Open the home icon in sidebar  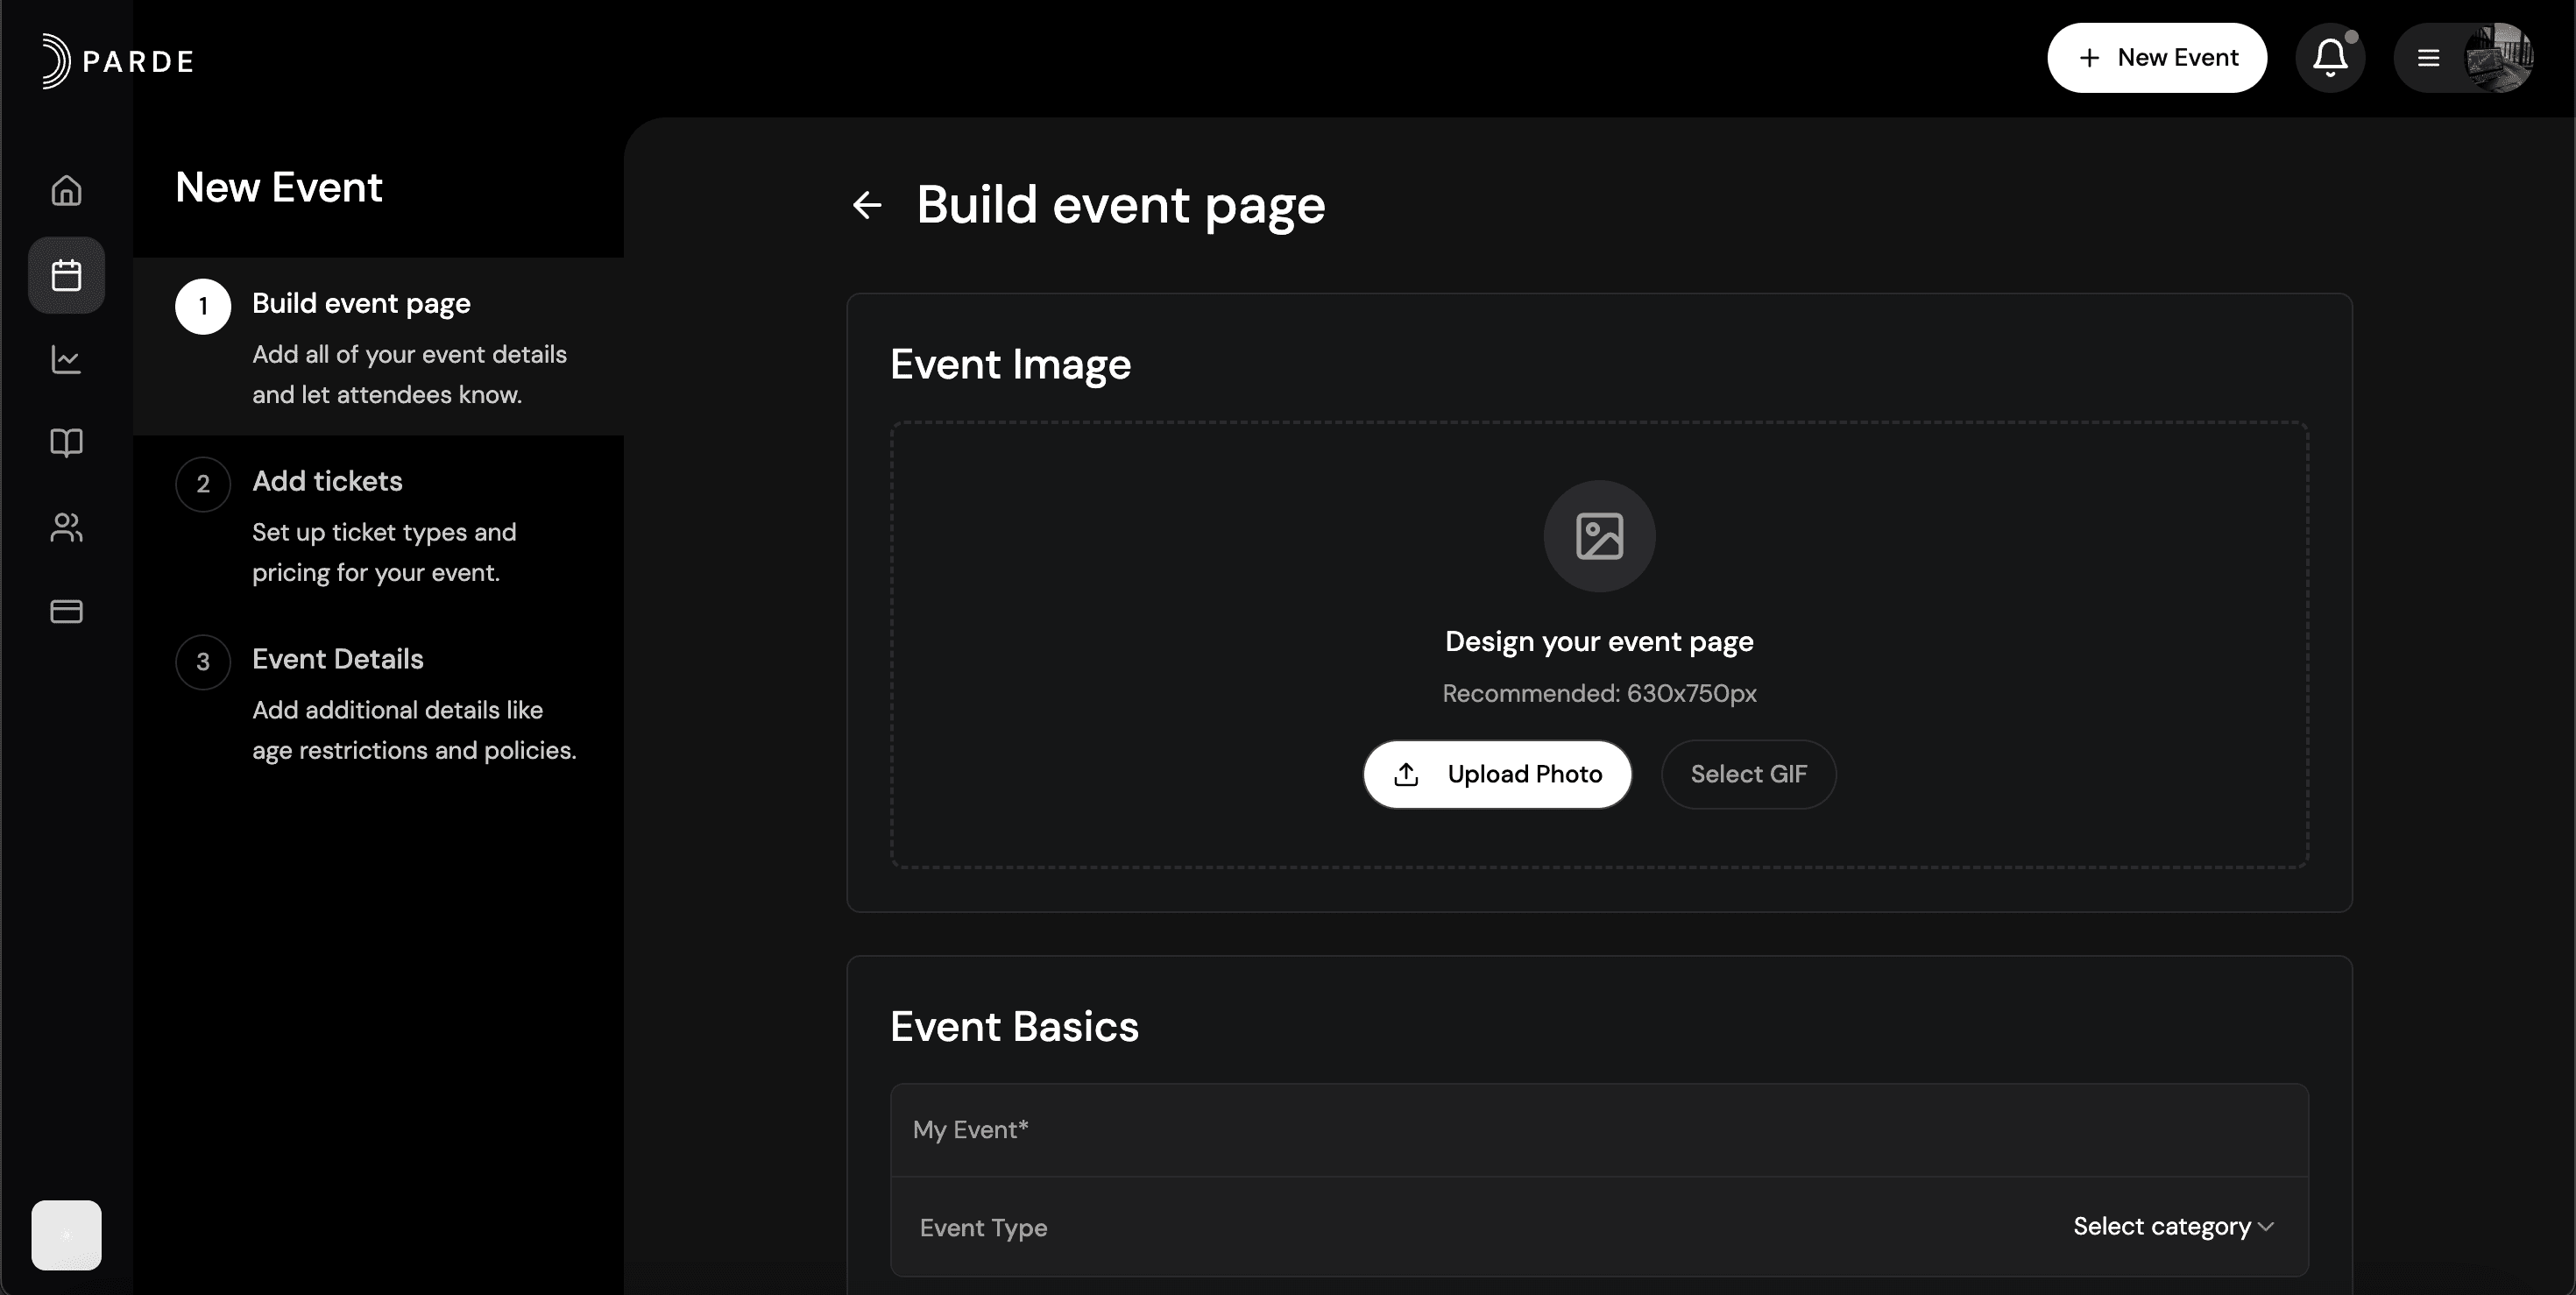coord(66,190)
